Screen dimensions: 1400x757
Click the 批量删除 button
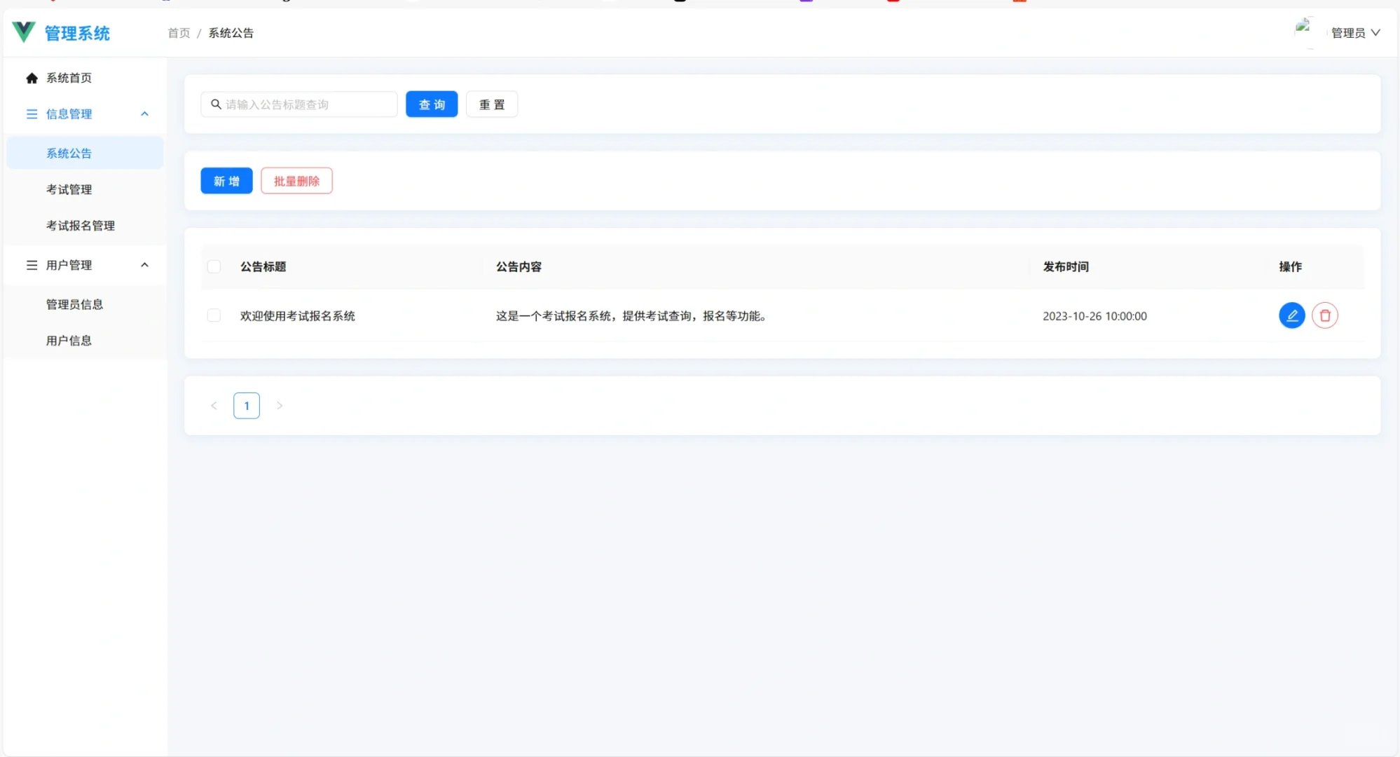point(296,181)
